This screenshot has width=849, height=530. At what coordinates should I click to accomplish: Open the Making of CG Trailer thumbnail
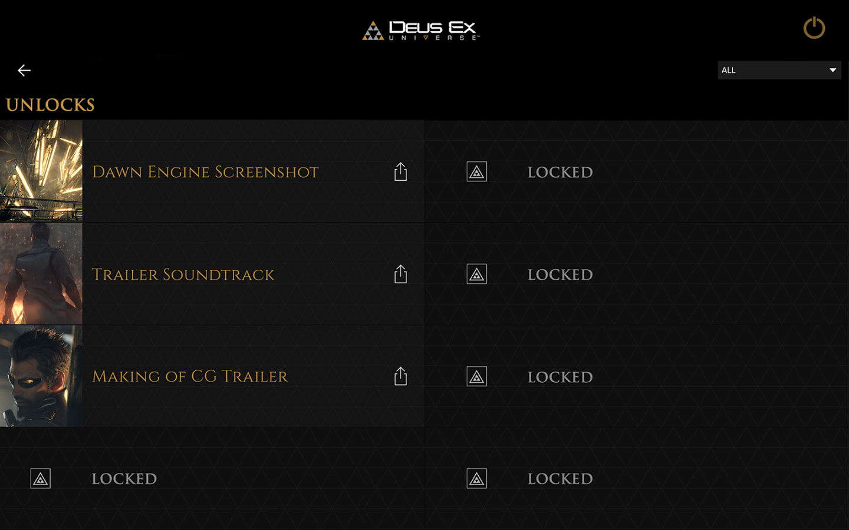41,376
